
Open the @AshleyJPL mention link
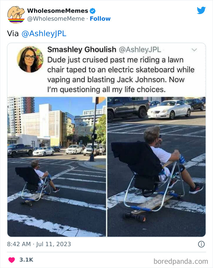click(x=44, y=34)
